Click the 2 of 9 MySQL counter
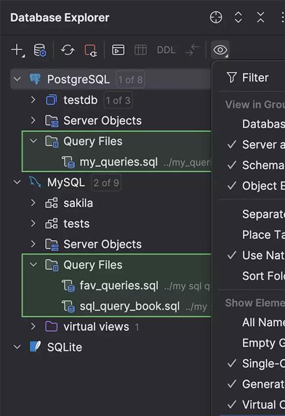 pyautogui.click(x=106, y=183)
